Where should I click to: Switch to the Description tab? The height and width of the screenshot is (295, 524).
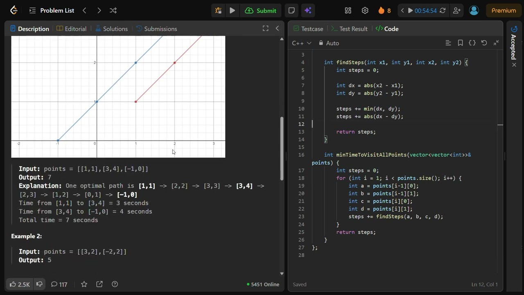click(x=29, y=29)
